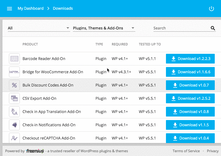Open the Privacy link in footer
The width and height of the screenshot is (221, 156).
(213, 151)
